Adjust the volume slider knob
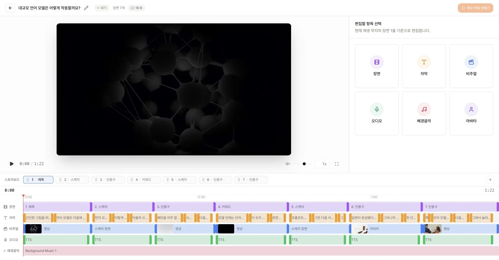Image resolution: width=499 pixels, height=260 pixels. [304, 164]
